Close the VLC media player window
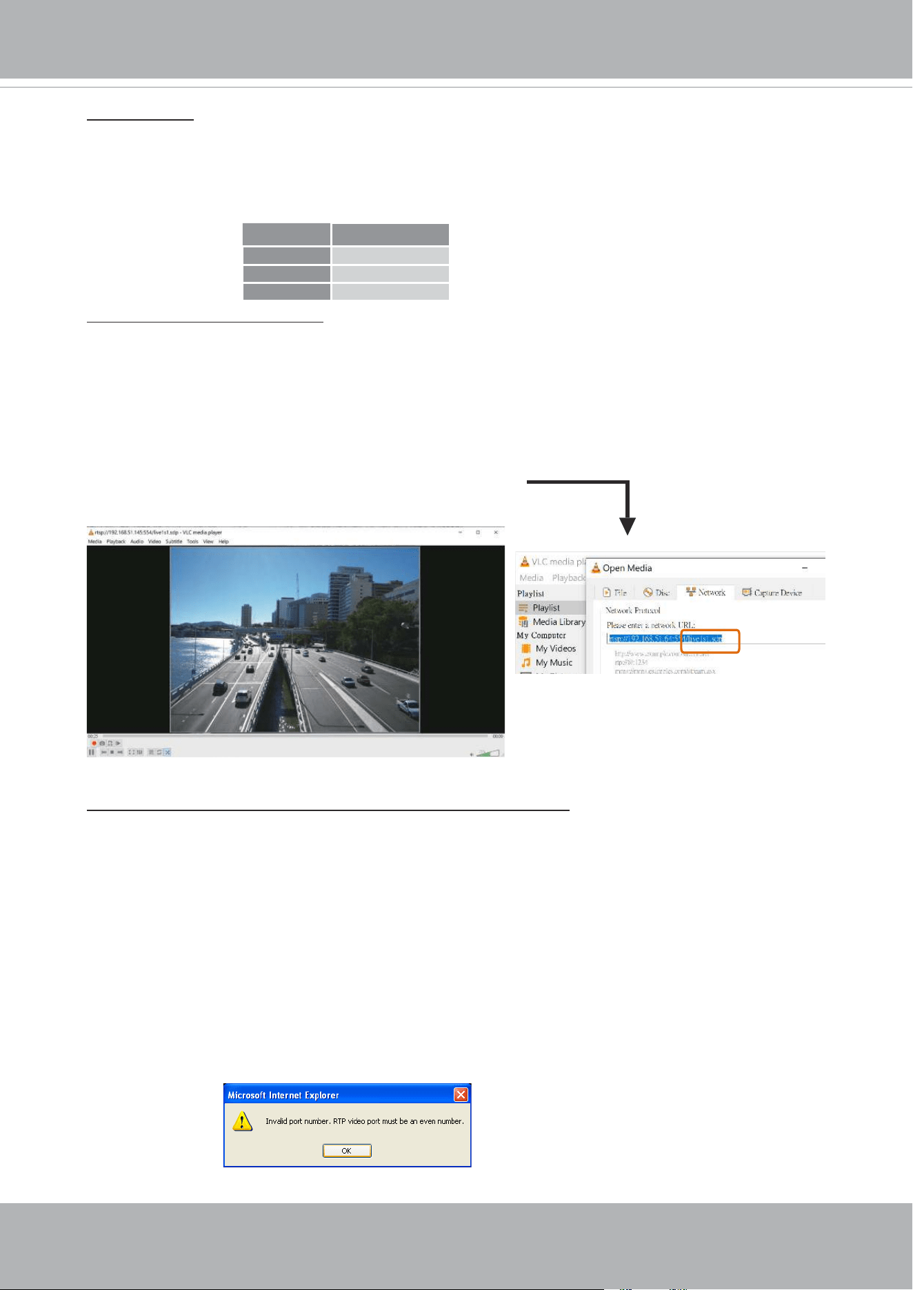913x1290 pixels. (496, 532)
